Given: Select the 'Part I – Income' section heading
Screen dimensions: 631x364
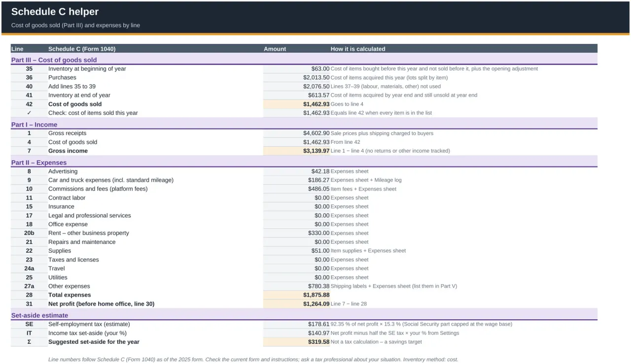Looking at the screenshot, I should click(35, 125).
